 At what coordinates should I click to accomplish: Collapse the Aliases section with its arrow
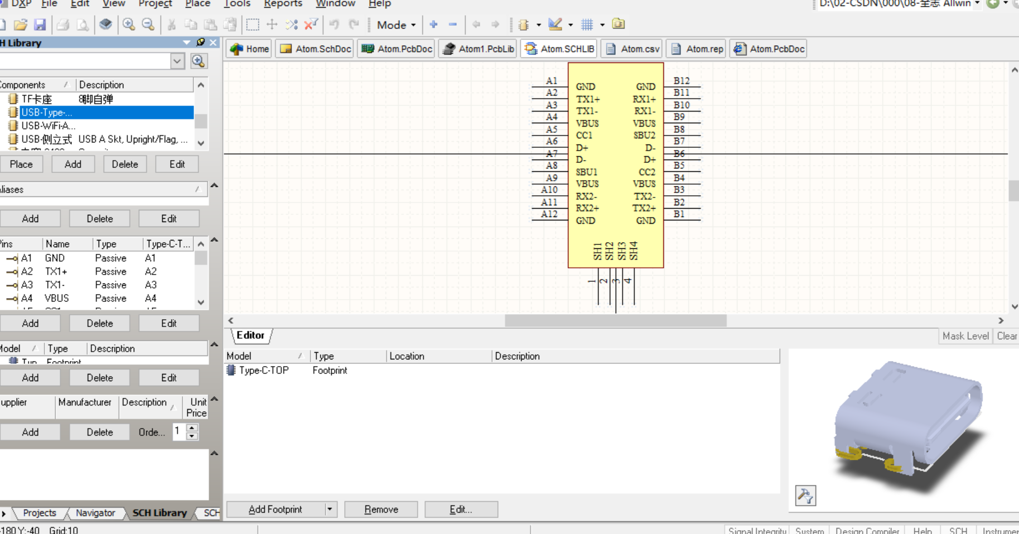pos(214,185)
